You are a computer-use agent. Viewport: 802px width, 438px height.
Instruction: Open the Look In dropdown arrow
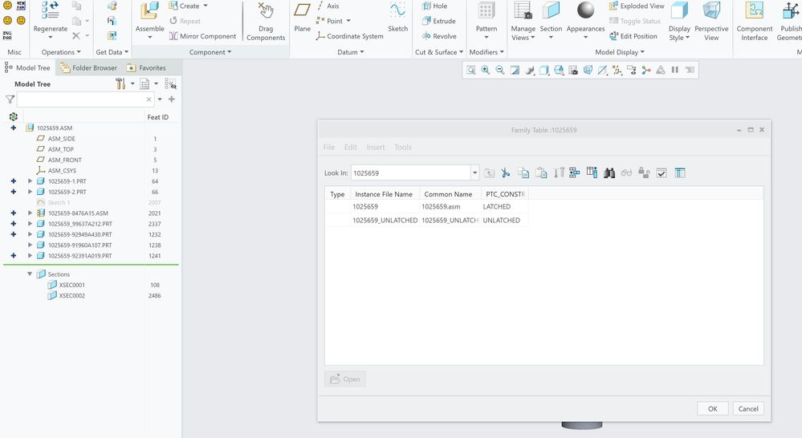474,172
